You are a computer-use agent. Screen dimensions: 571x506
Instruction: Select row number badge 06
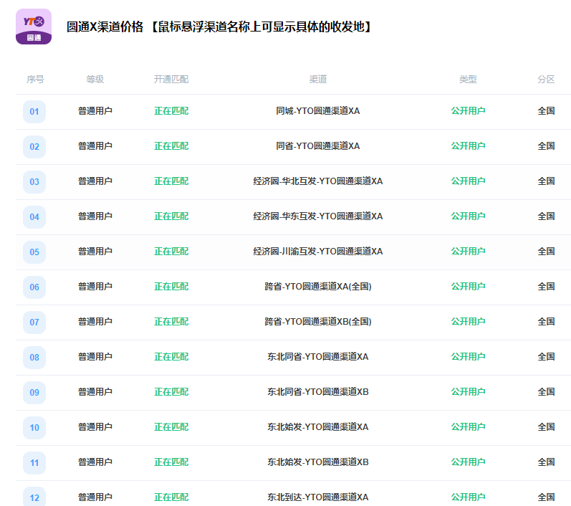34,287
